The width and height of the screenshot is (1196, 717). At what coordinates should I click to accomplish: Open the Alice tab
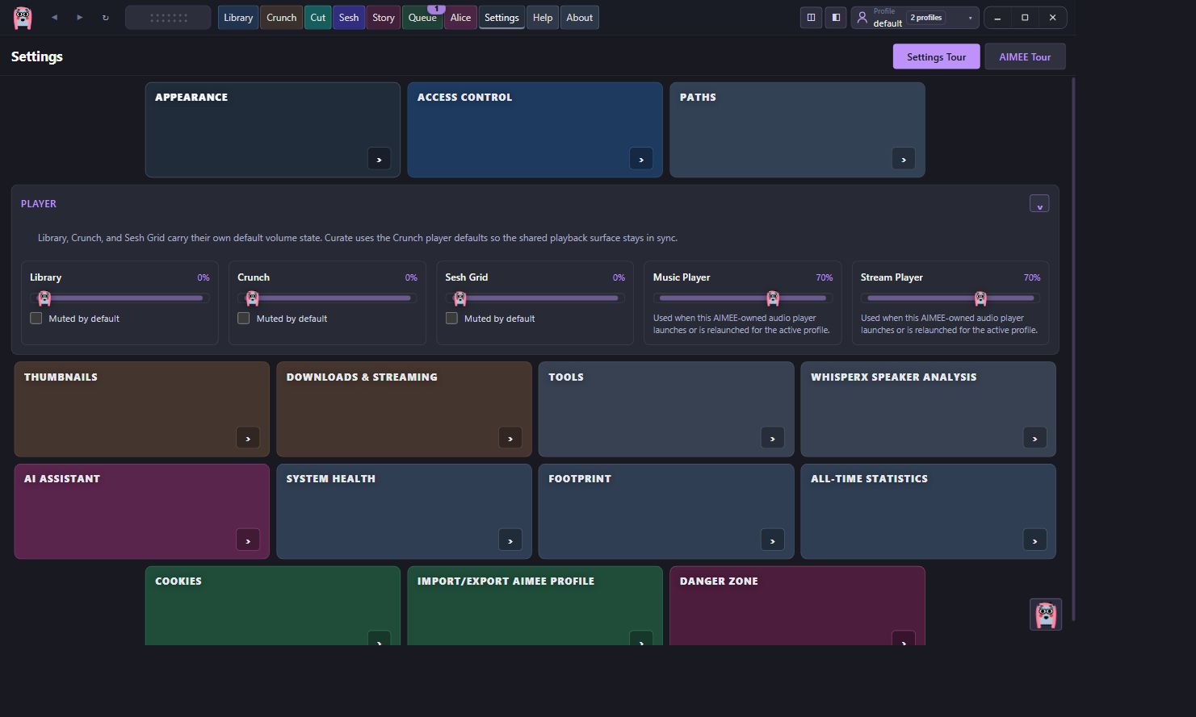[x=460, y=18]
